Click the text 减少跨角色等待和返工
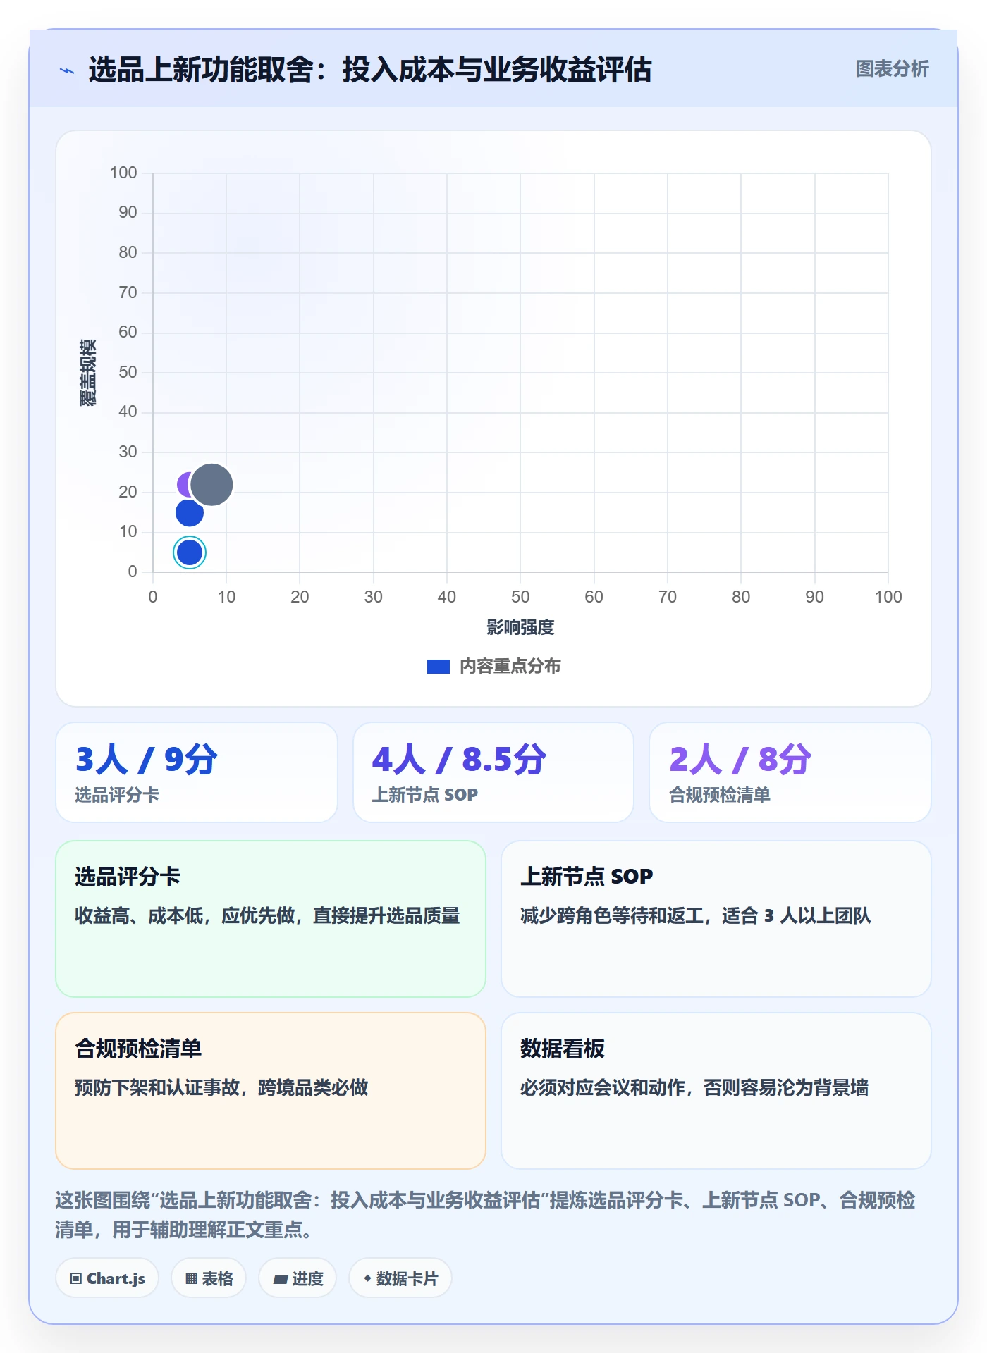Screen dimensions: 987x1353 [612, 915]
